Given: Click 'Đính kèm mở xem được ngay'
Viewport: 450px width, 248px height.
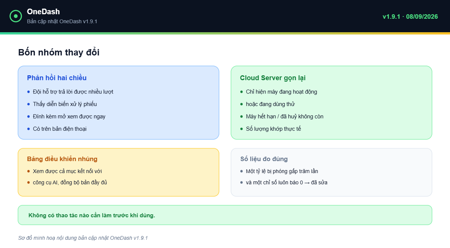Looking at the screenshot, I should (69, 117).
